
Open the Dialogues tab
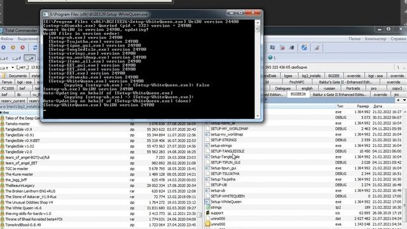pyautogui.click(x=282, y=88)
